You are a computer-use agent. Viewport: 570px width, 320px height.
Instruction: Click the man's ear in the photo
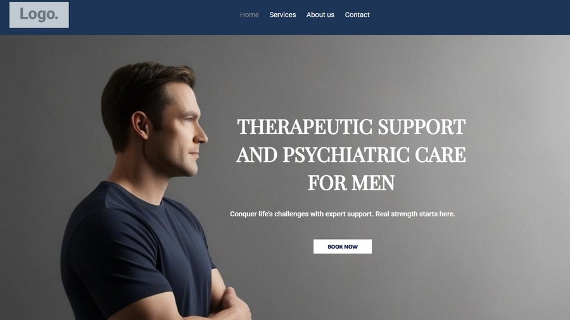click(141, 125)
